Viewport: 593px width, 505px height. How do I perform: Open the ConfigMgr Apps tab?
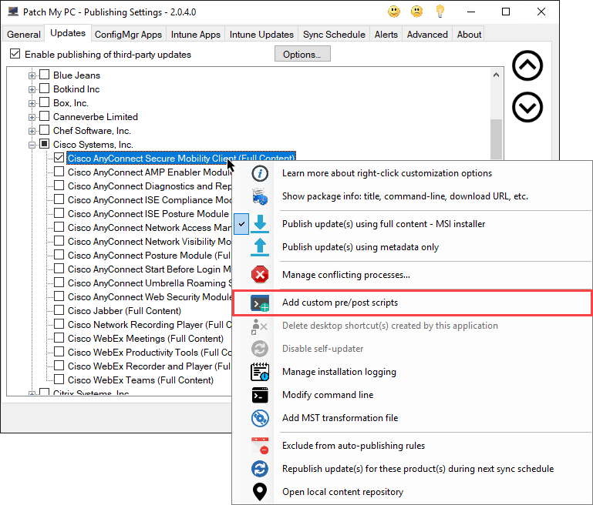pyautogui.click(x=128, y=35)
